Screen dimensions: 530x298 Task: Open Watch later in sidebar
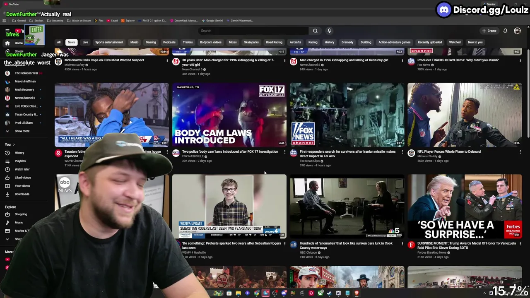pyautogui.click(x=22, y=169)
